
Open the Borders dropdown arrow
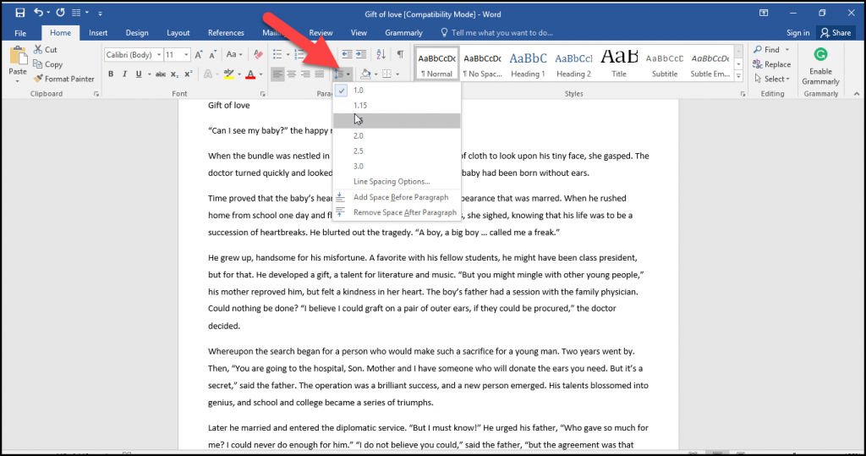tap(397, 74)
